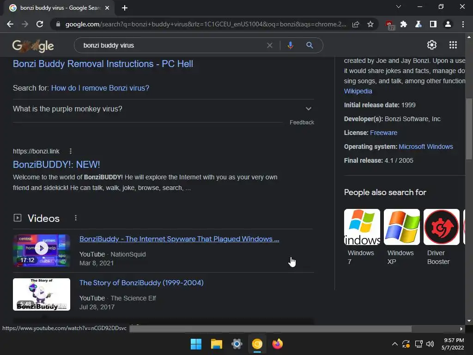Play the 17:12 video thumbnail
This screenshot has width=473, height=355.
click(42, 251)
